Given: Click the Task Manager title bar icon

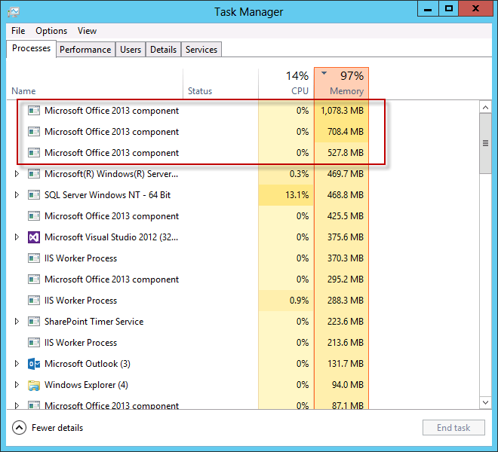Looking at the screenshot, I should click(x=14, y=11).
